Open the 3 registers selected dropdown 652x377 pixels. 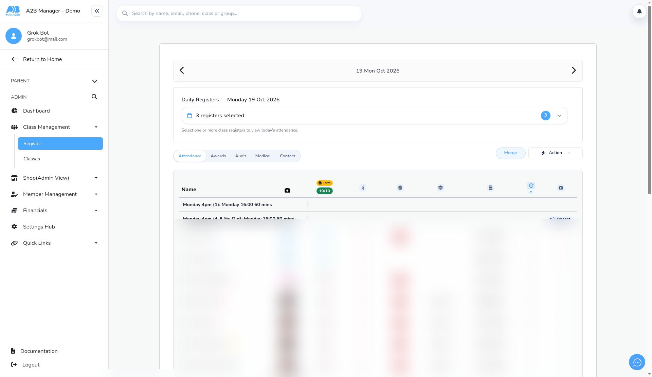coord(374,116)
